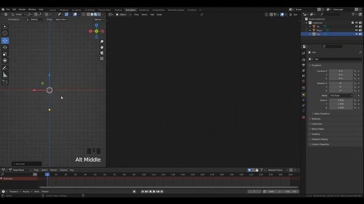
Task: Open the Object properties tab icon
Action: [x=303, y=95]
